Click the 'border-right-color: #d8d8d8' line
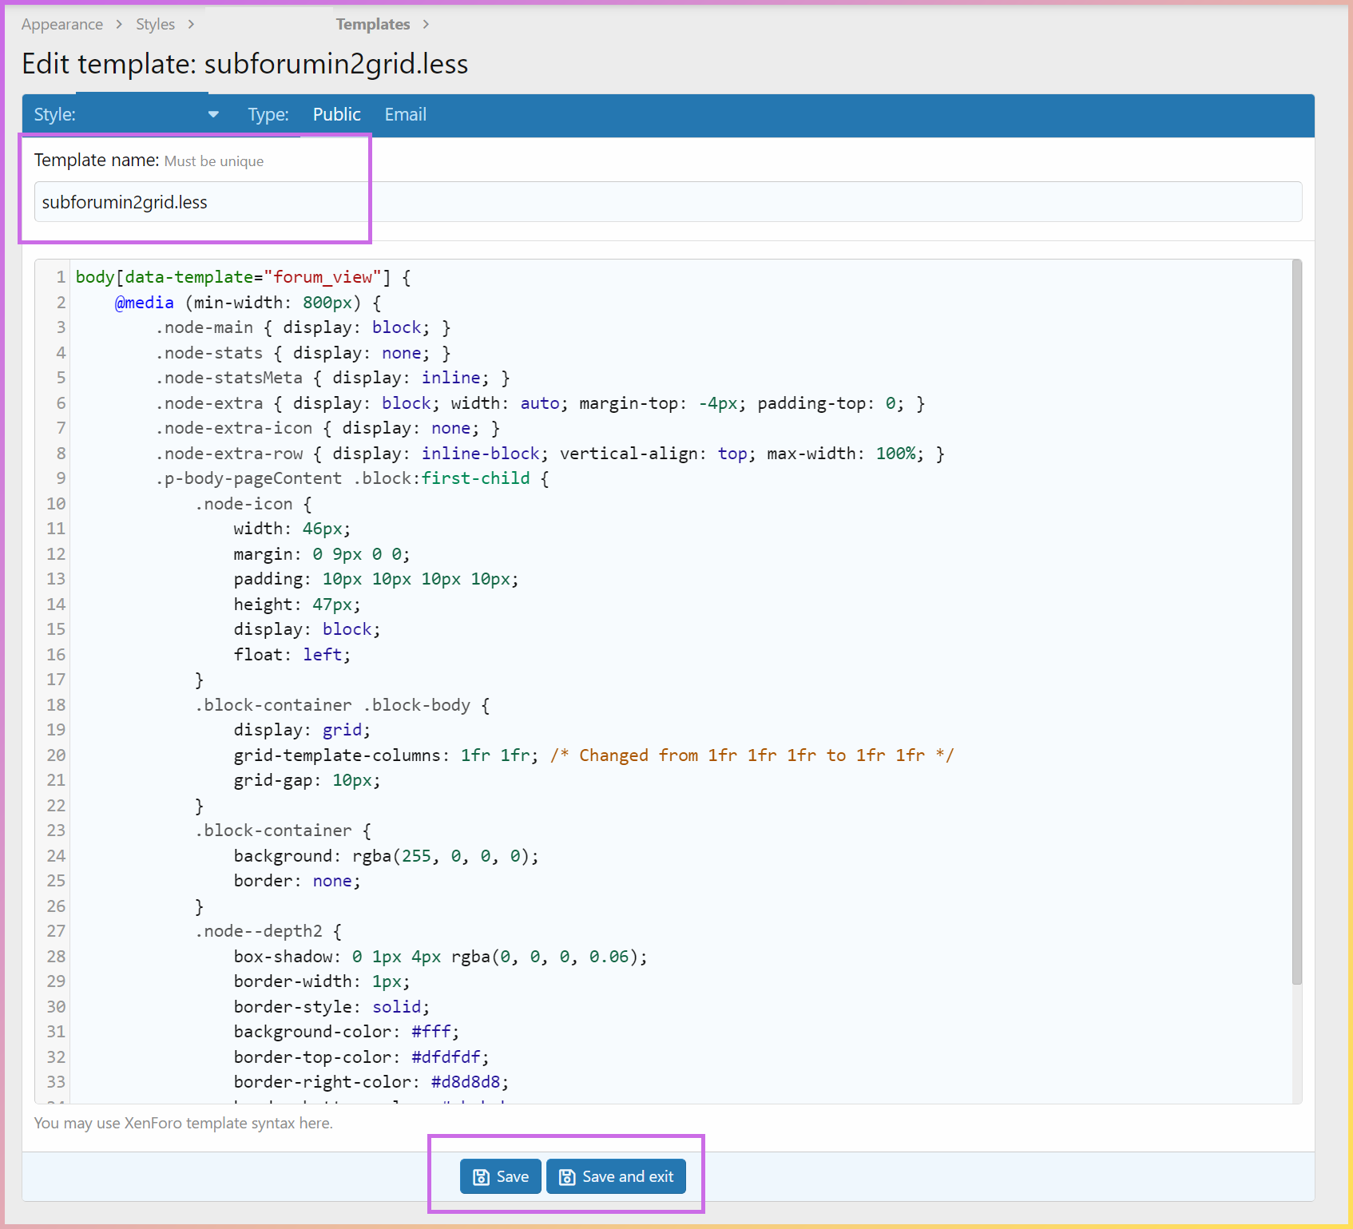The height and width of the screenshot is (1229, 1353). (x=371, y=1082)
